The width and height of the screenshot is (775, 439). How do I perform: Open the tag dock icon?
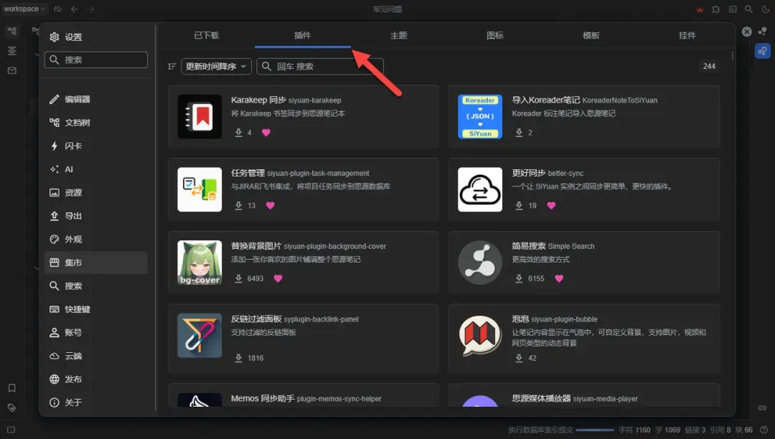[12, 408]
